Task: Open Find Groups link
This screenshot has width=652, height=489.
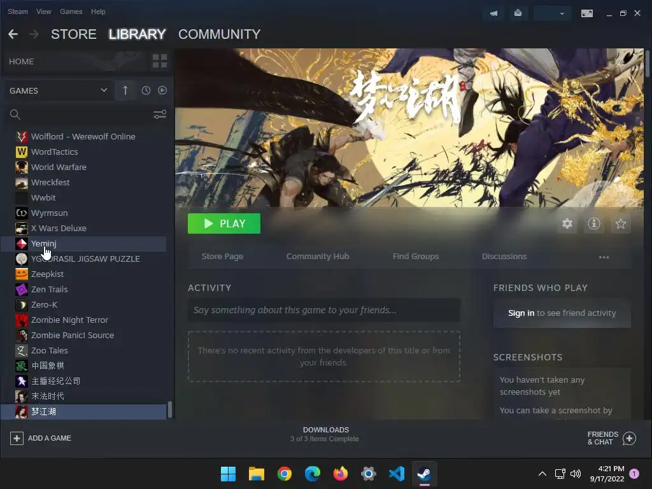Action: [x=416, y=257]
